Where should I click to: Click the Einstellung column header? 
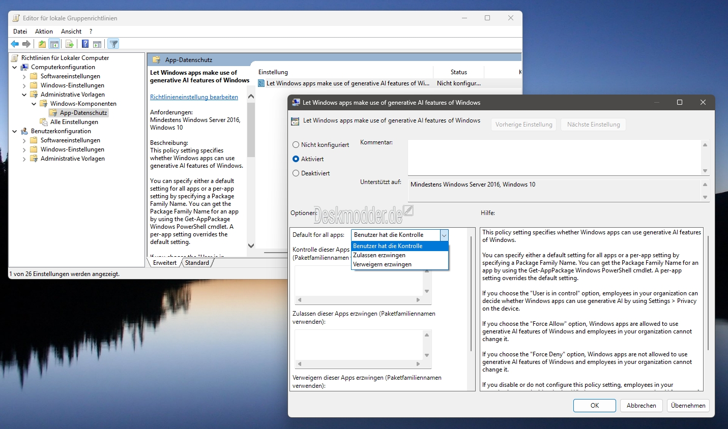pyautogui.click(x=344, y=72)
